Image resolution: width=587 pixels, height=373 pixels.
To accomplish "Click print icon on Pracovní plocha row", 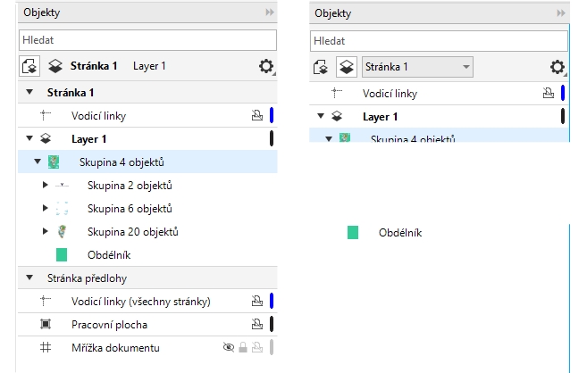I will pyautogui.click(x=256, y=324).
